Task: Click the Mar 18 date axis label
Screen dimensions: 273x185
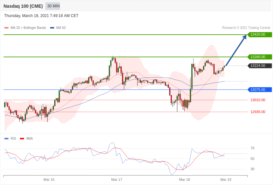Action: point(185,180)
